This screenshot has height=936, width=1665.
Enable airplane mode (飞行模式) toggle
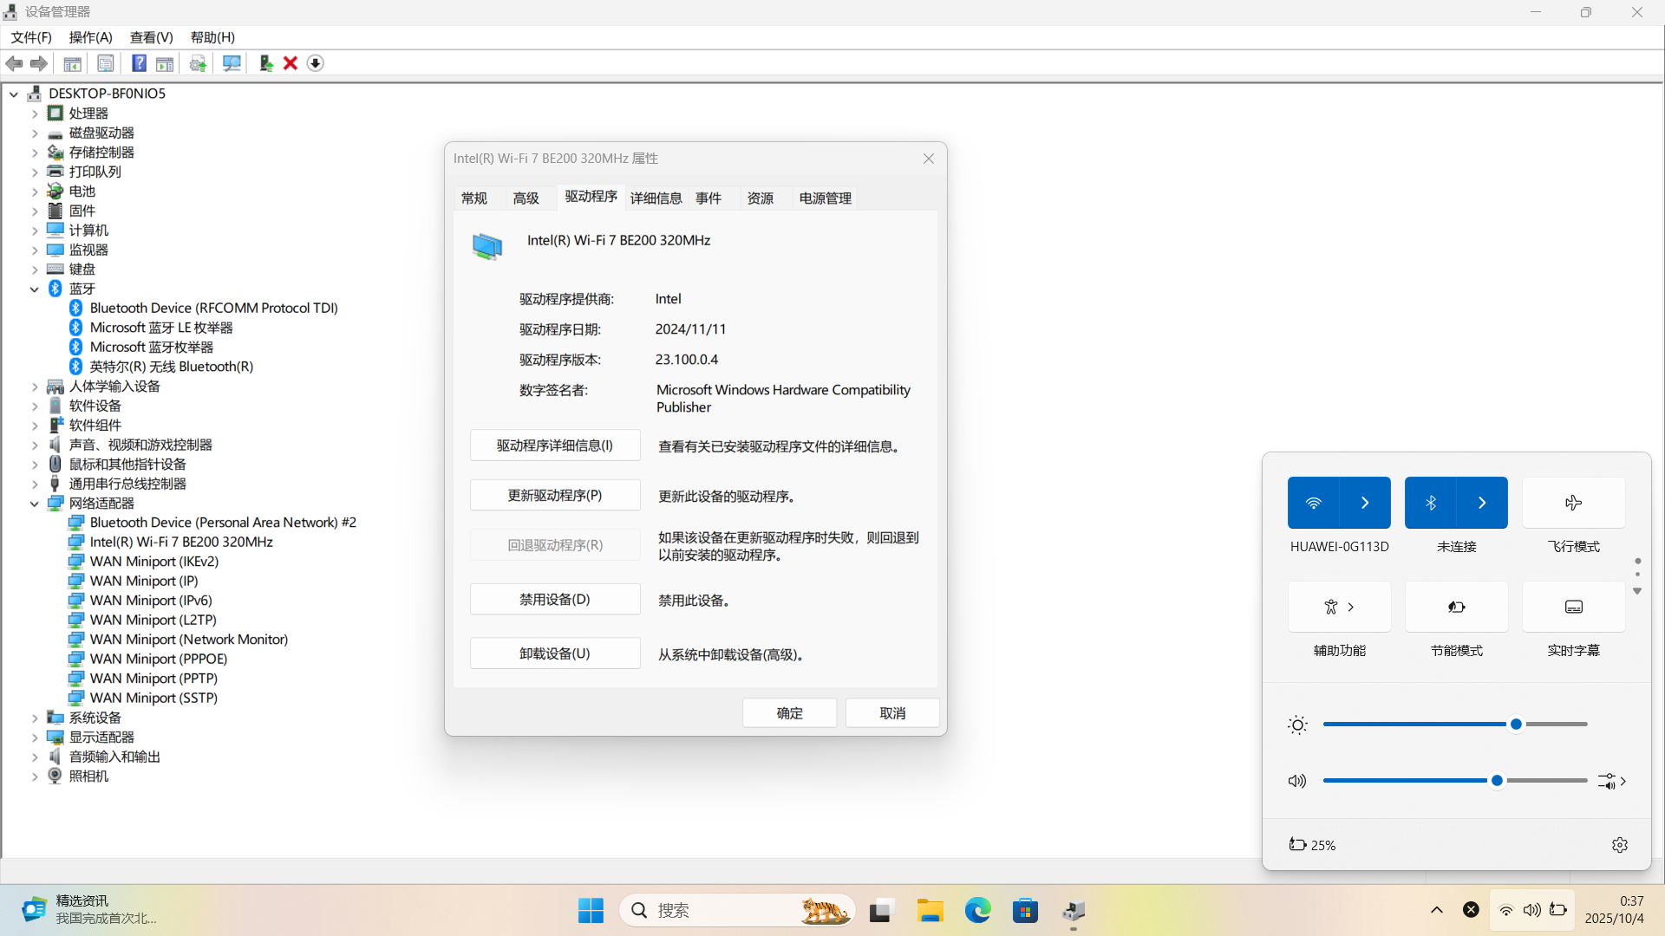[x=1573, y=503]
